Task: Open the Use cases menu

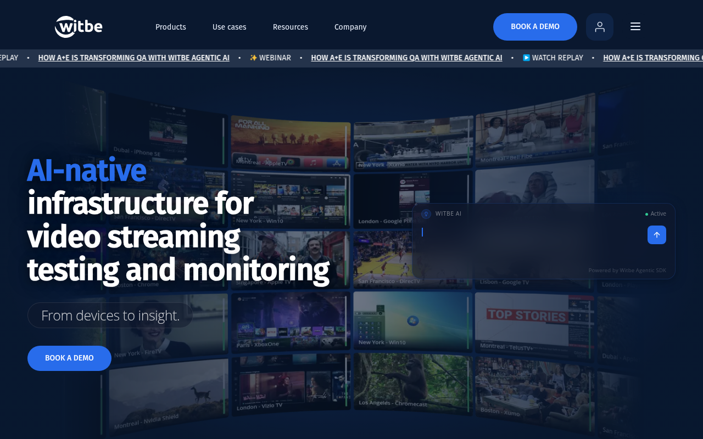Action: click(230, 27)
